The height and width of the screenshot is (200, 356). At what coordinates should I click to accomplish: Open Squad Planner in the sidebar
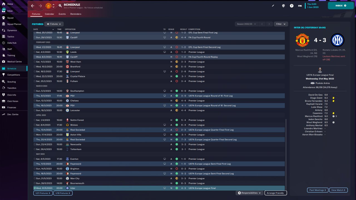(14, 24)
